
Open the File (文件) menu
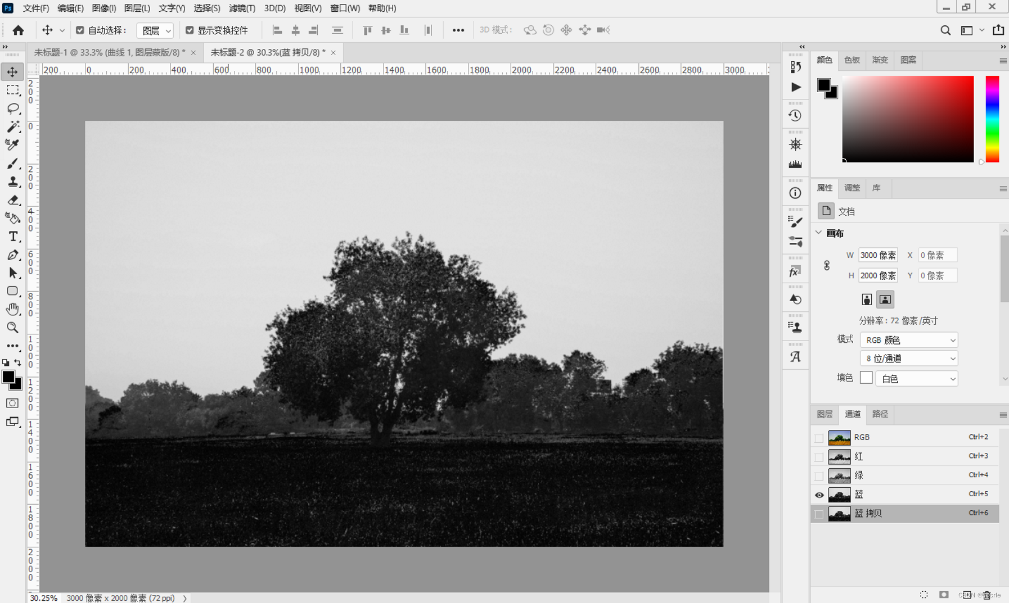point(35,8)
